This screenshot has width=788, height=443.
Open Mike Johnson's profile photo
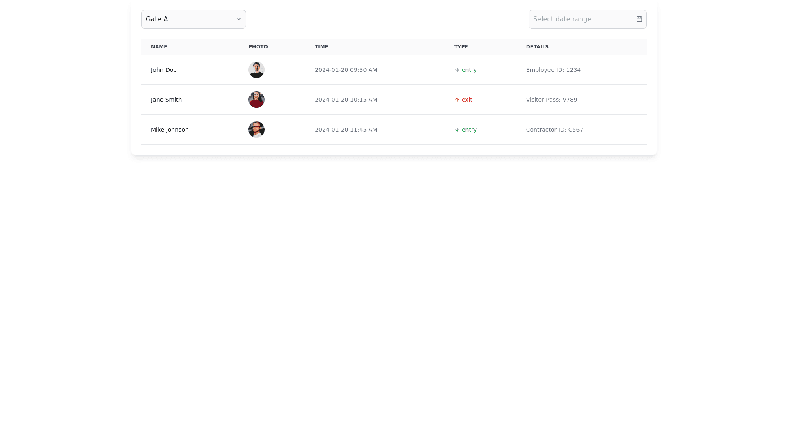tap(256, 130)
